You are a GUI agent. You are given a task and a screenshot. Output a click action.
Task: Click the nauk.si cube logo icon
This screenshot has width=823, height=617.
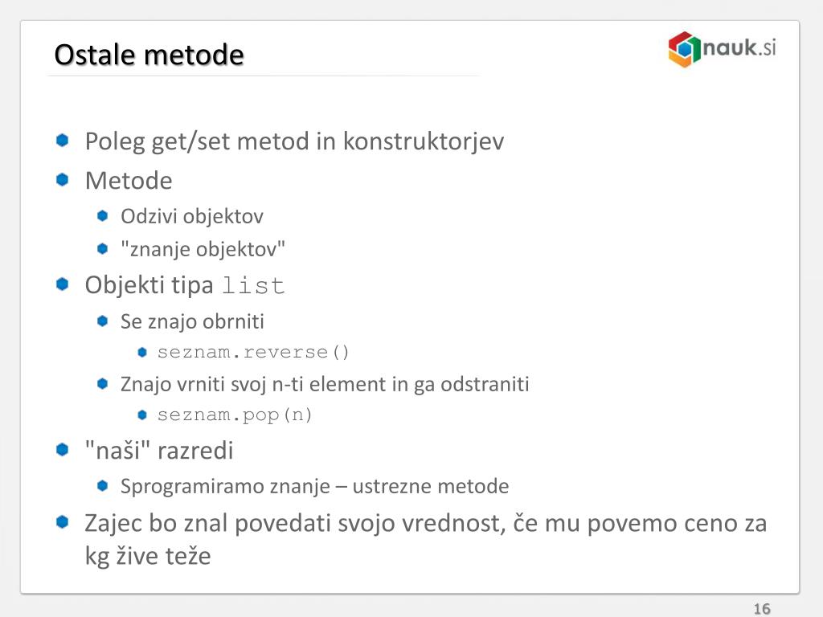click(x=684, y=49)
